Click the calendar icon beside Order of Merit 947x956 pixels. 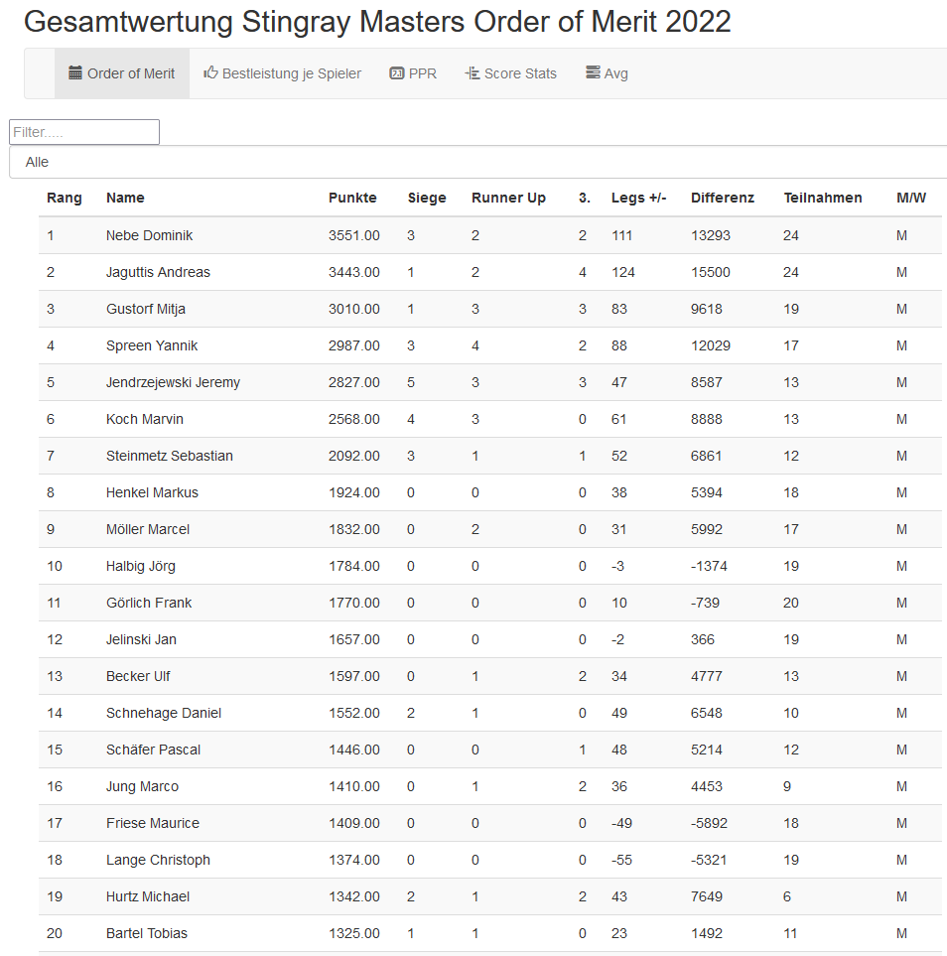75,73
